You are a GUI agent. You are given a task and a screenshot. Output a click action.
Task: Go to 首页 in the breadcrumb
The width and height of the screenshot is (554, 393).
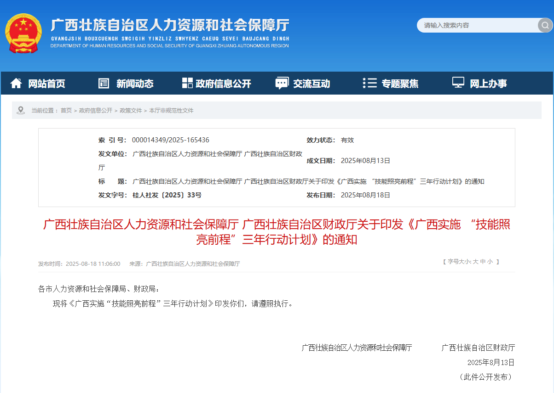(x=66, y=111)
